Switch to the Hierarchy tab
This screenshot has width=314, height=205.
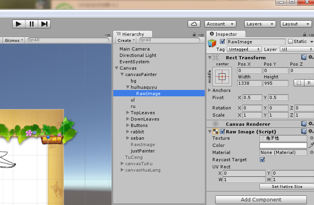coord(132,34)
